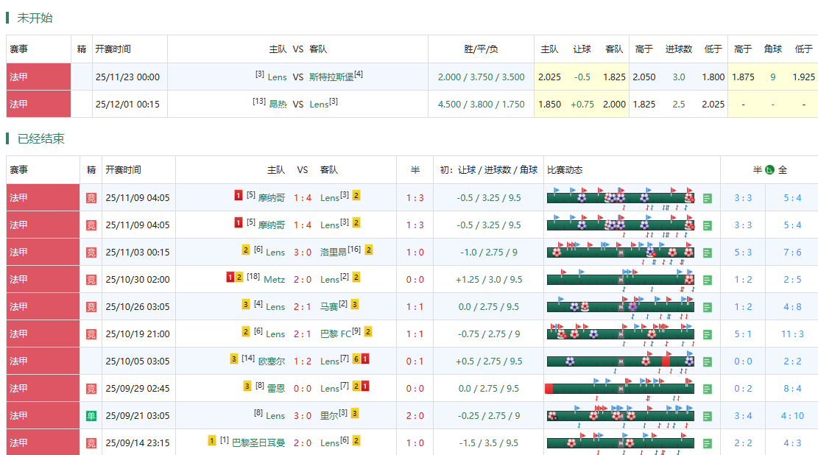
Task: Click the red card marker at start of 雷恩 timeline
Action: [x=549, y=388]
